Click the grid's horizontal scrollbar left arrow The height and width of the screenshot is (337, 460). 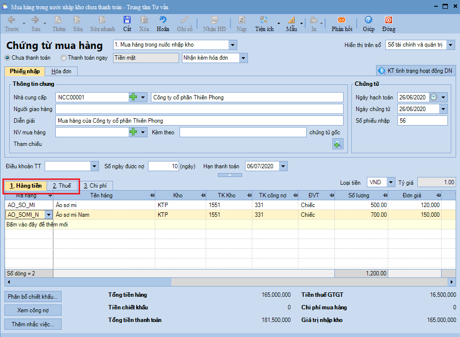(9, 282)
